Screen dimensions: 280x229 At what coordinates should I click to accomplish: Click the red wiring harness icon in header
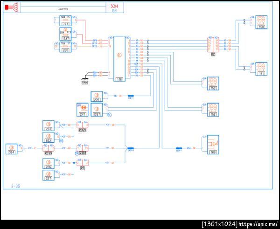click(x=12, y=7)
